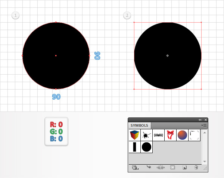Click the top anchor point of left circle
Viewport: 224px width, 178px height.
[56, 22]
